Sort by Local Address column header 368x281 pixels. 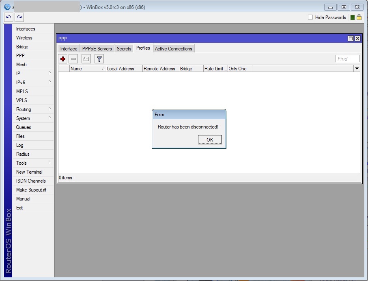point(124,69)
